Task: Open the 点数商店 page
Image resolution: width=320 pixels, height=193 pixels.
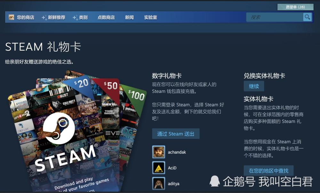Action: 106,17
